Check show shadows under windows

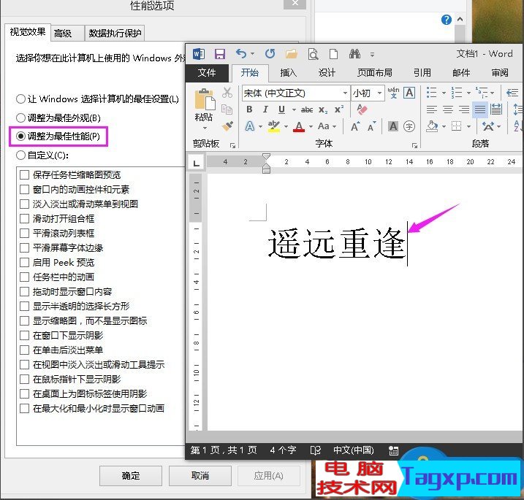24,336
